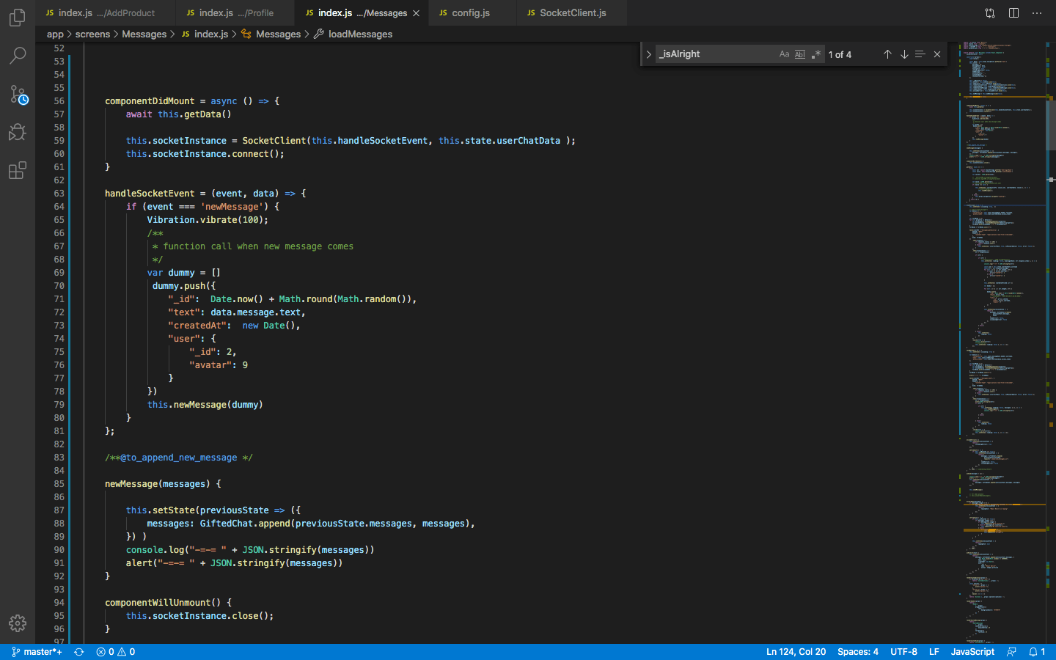Click this.getData() call on line 57
This screenshot has height=660, width=1056.
point(194,114)
